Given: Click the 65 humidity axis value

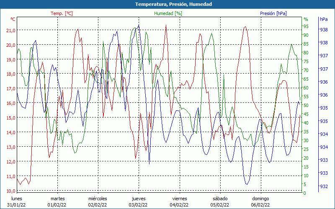Looking at the screenshot, I should pos(306,79).
